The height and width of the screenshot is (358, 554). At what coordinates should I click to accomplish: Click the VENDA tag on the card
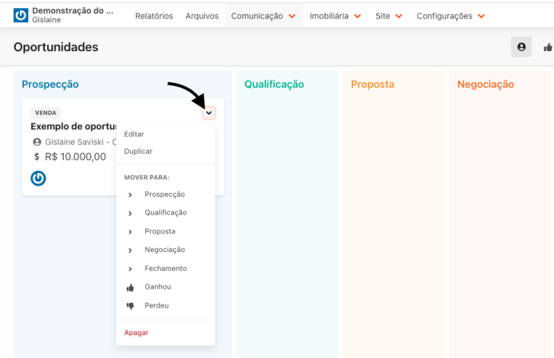[x=46, y=113]
